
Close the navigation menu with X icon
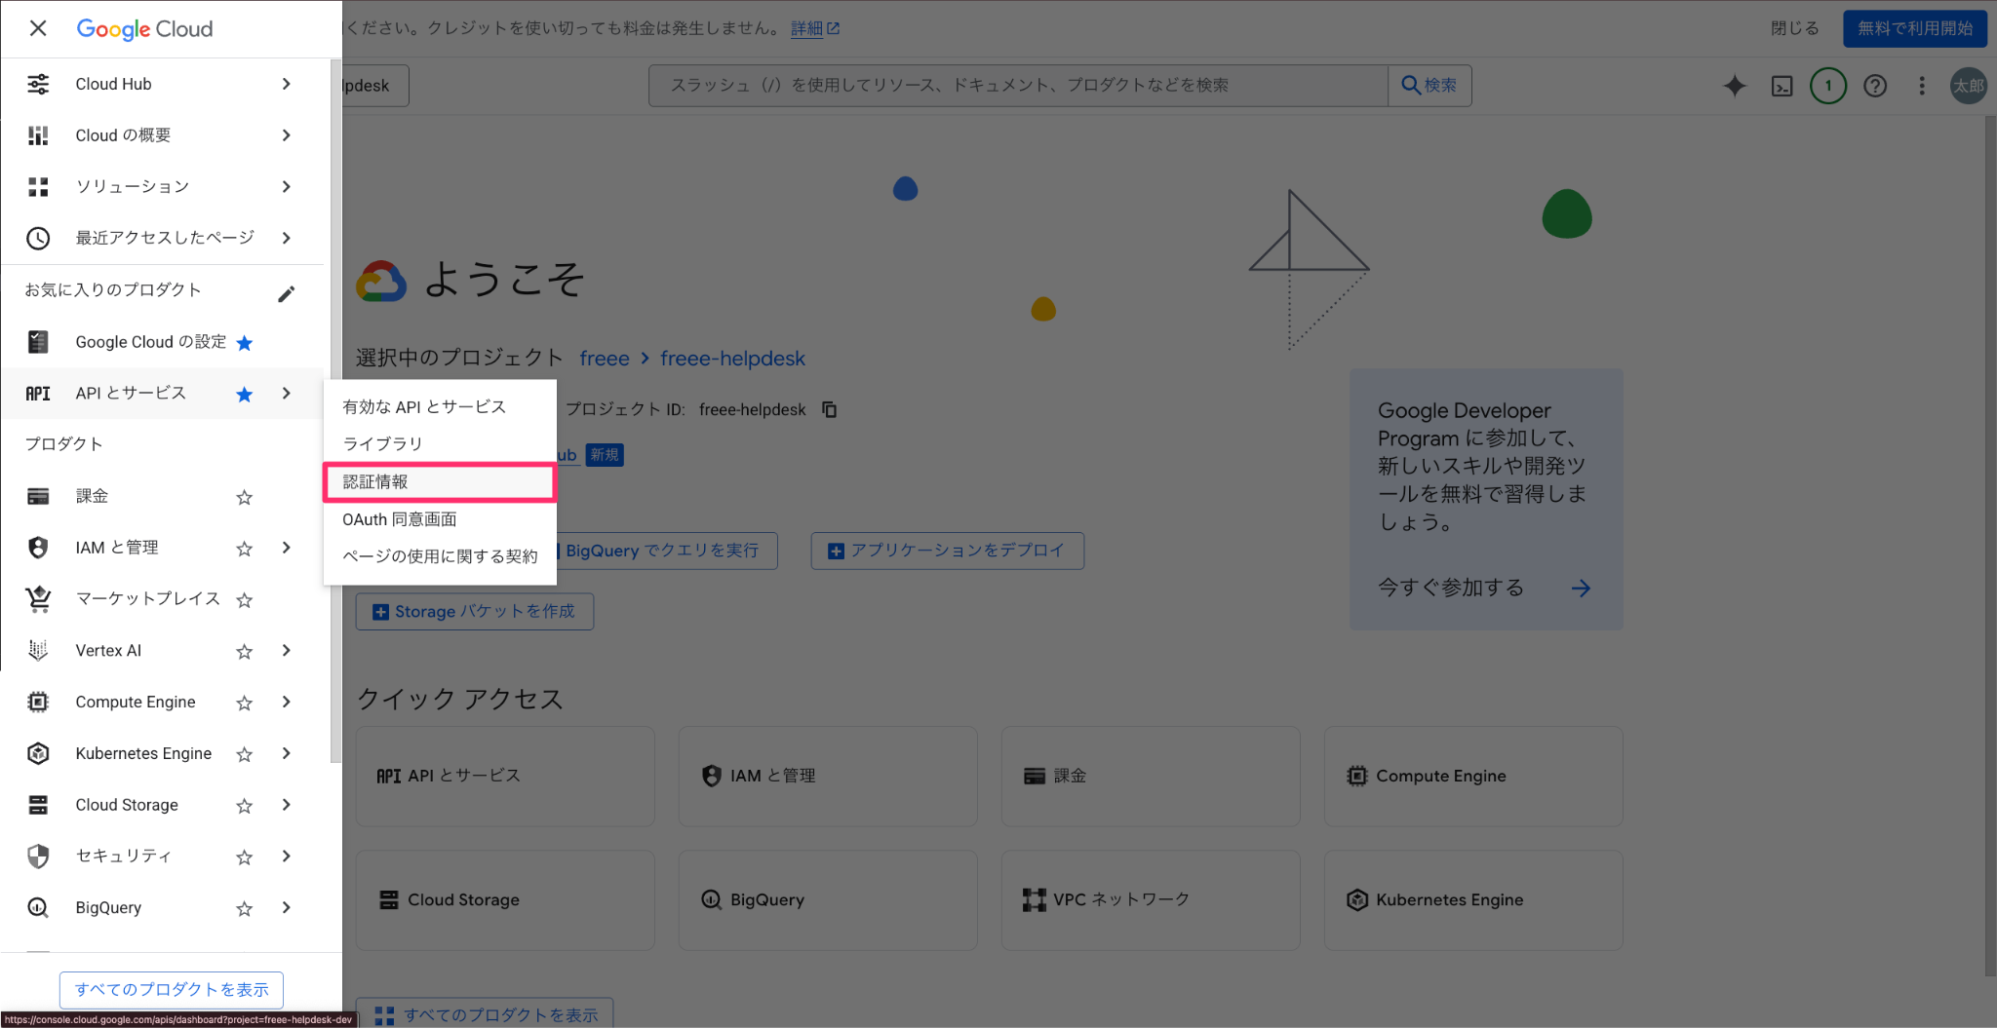click(38, 28)
